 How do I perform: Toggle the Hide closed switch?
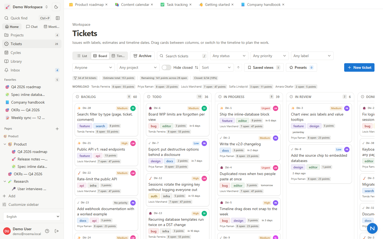tap(166, 67)
